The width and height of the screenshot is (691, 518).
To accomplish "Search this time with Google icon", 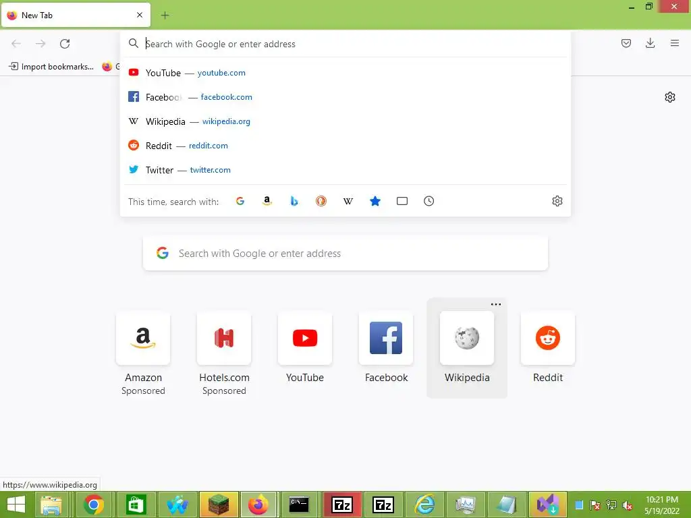I will pyautogui.click(x=240, y=201).
